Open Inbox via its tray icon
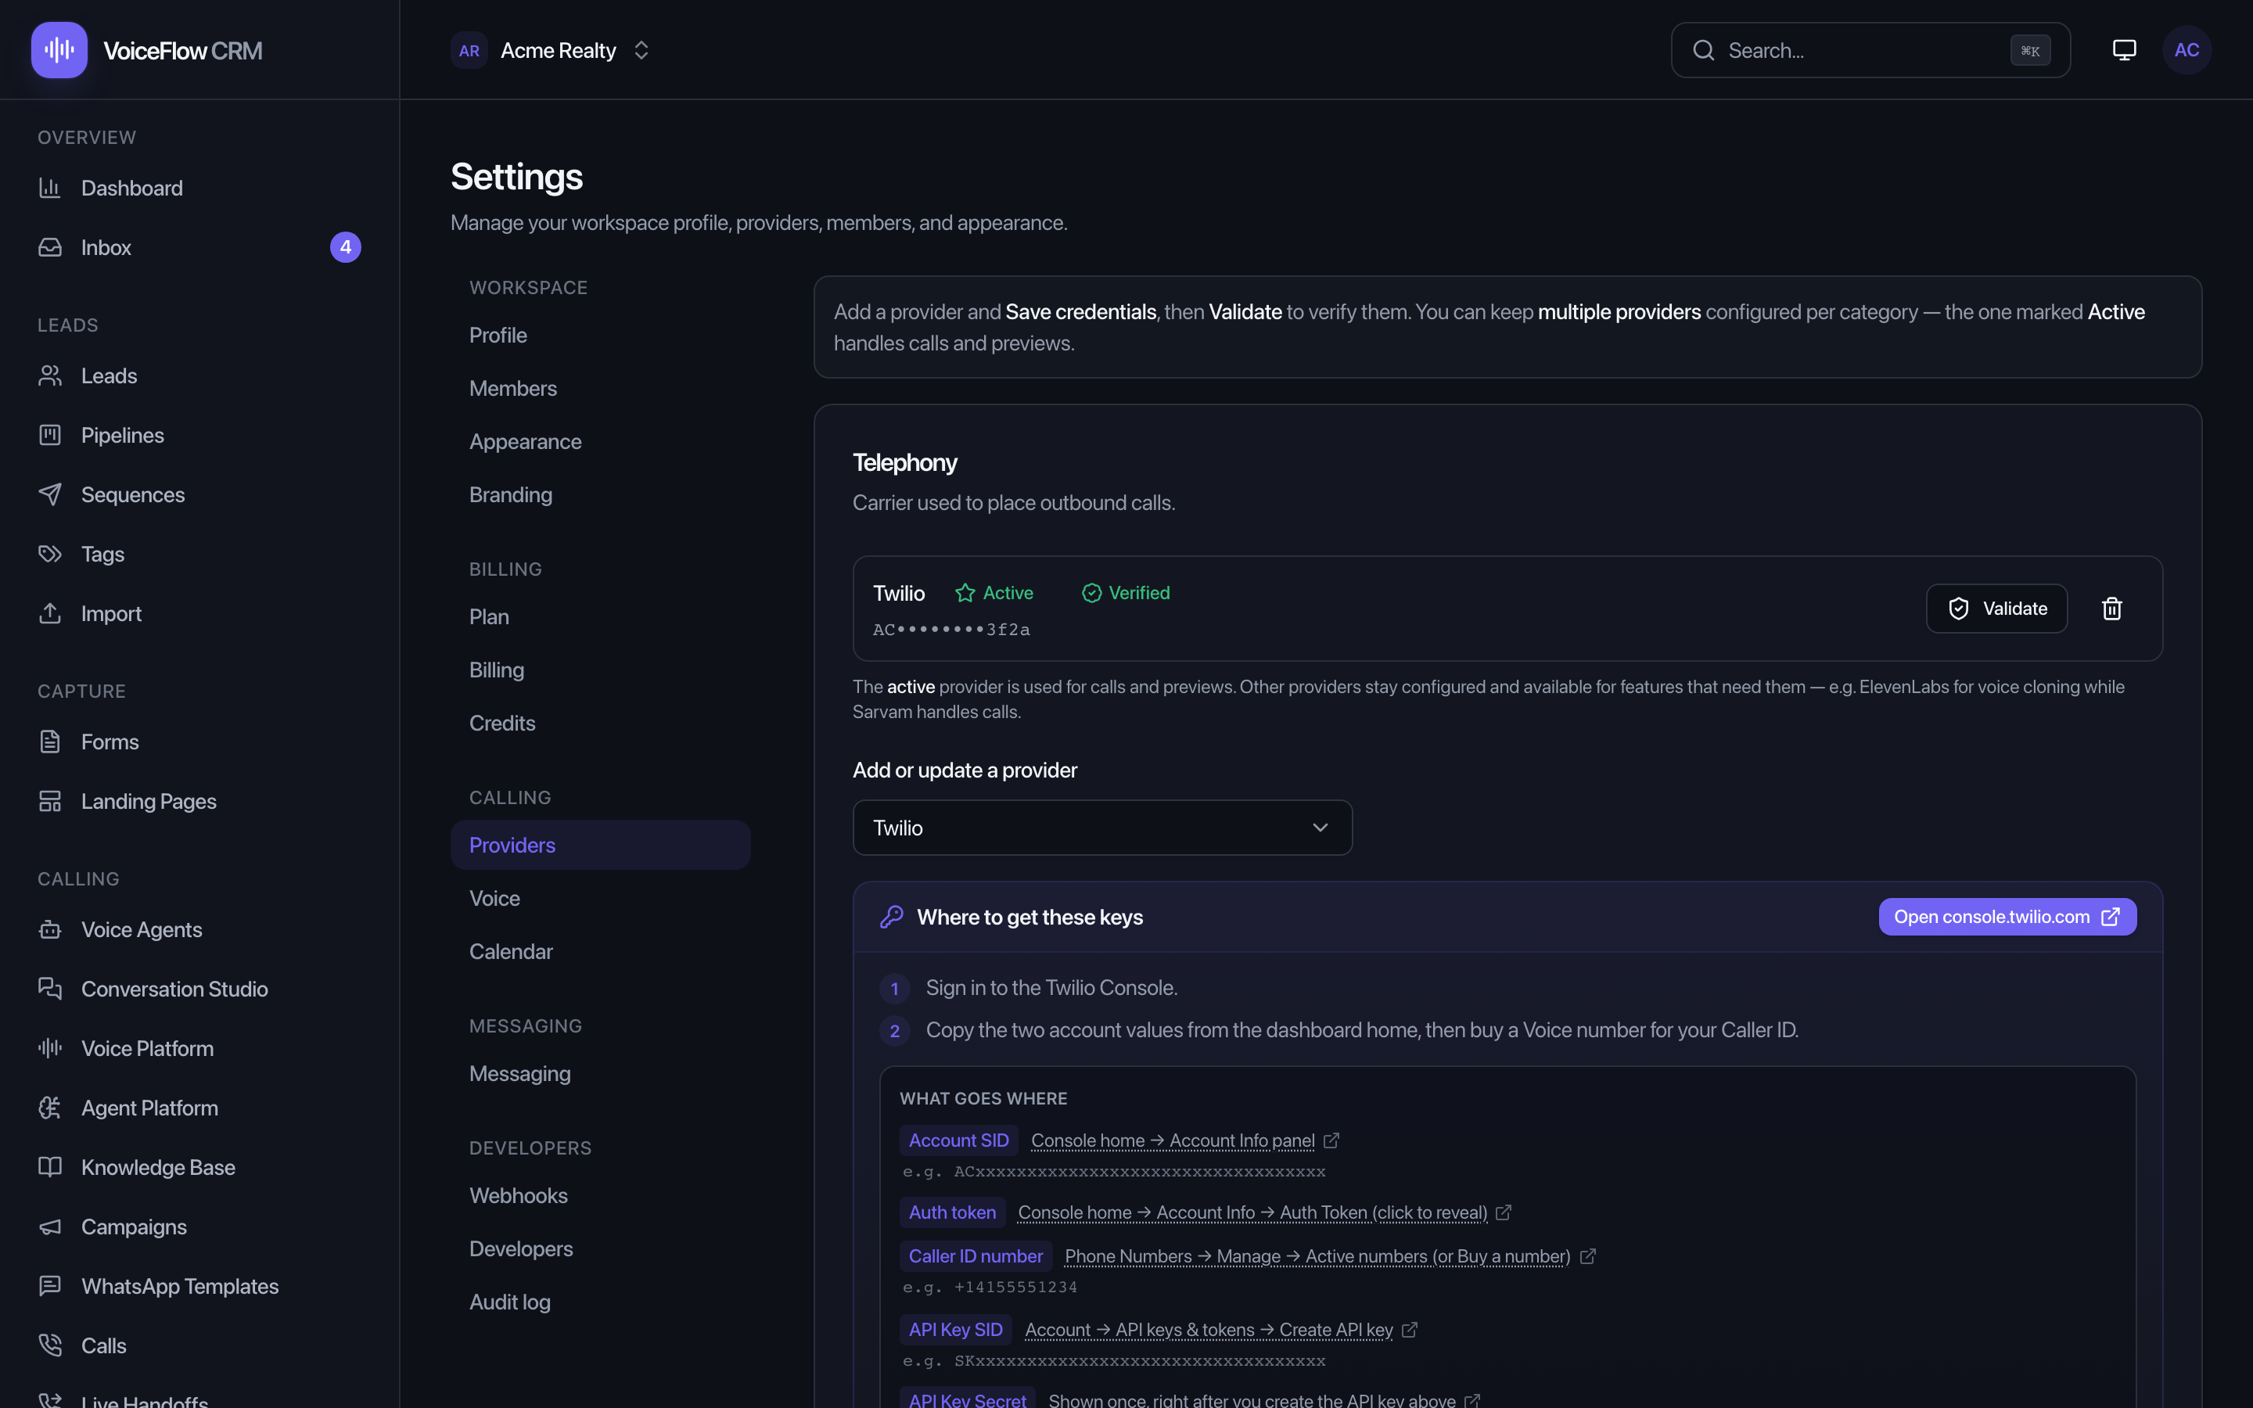The image size is (2253, 1408). (50, 248)
